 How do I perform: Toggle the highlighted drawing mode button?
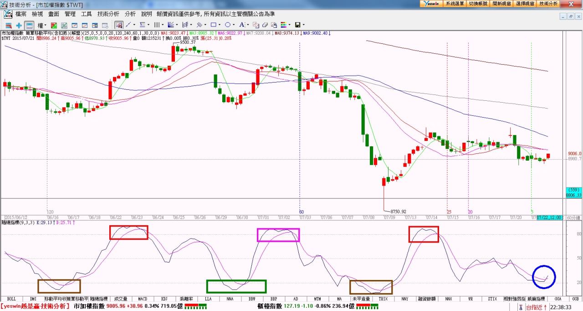118,25
